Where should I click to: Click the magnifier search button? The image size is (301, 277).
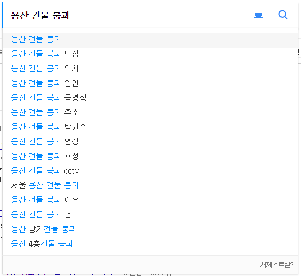pyautogui.click(x=283, y=15)
